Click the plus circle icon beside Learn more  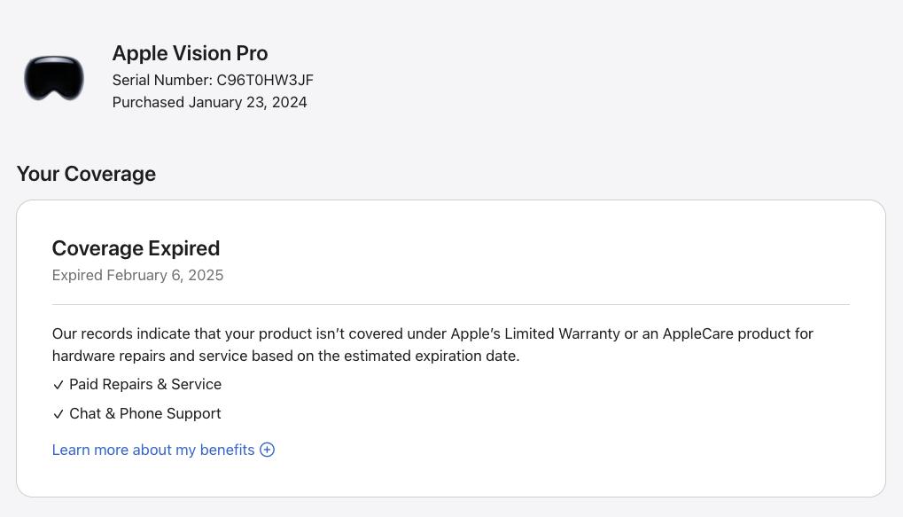point(267,450)
